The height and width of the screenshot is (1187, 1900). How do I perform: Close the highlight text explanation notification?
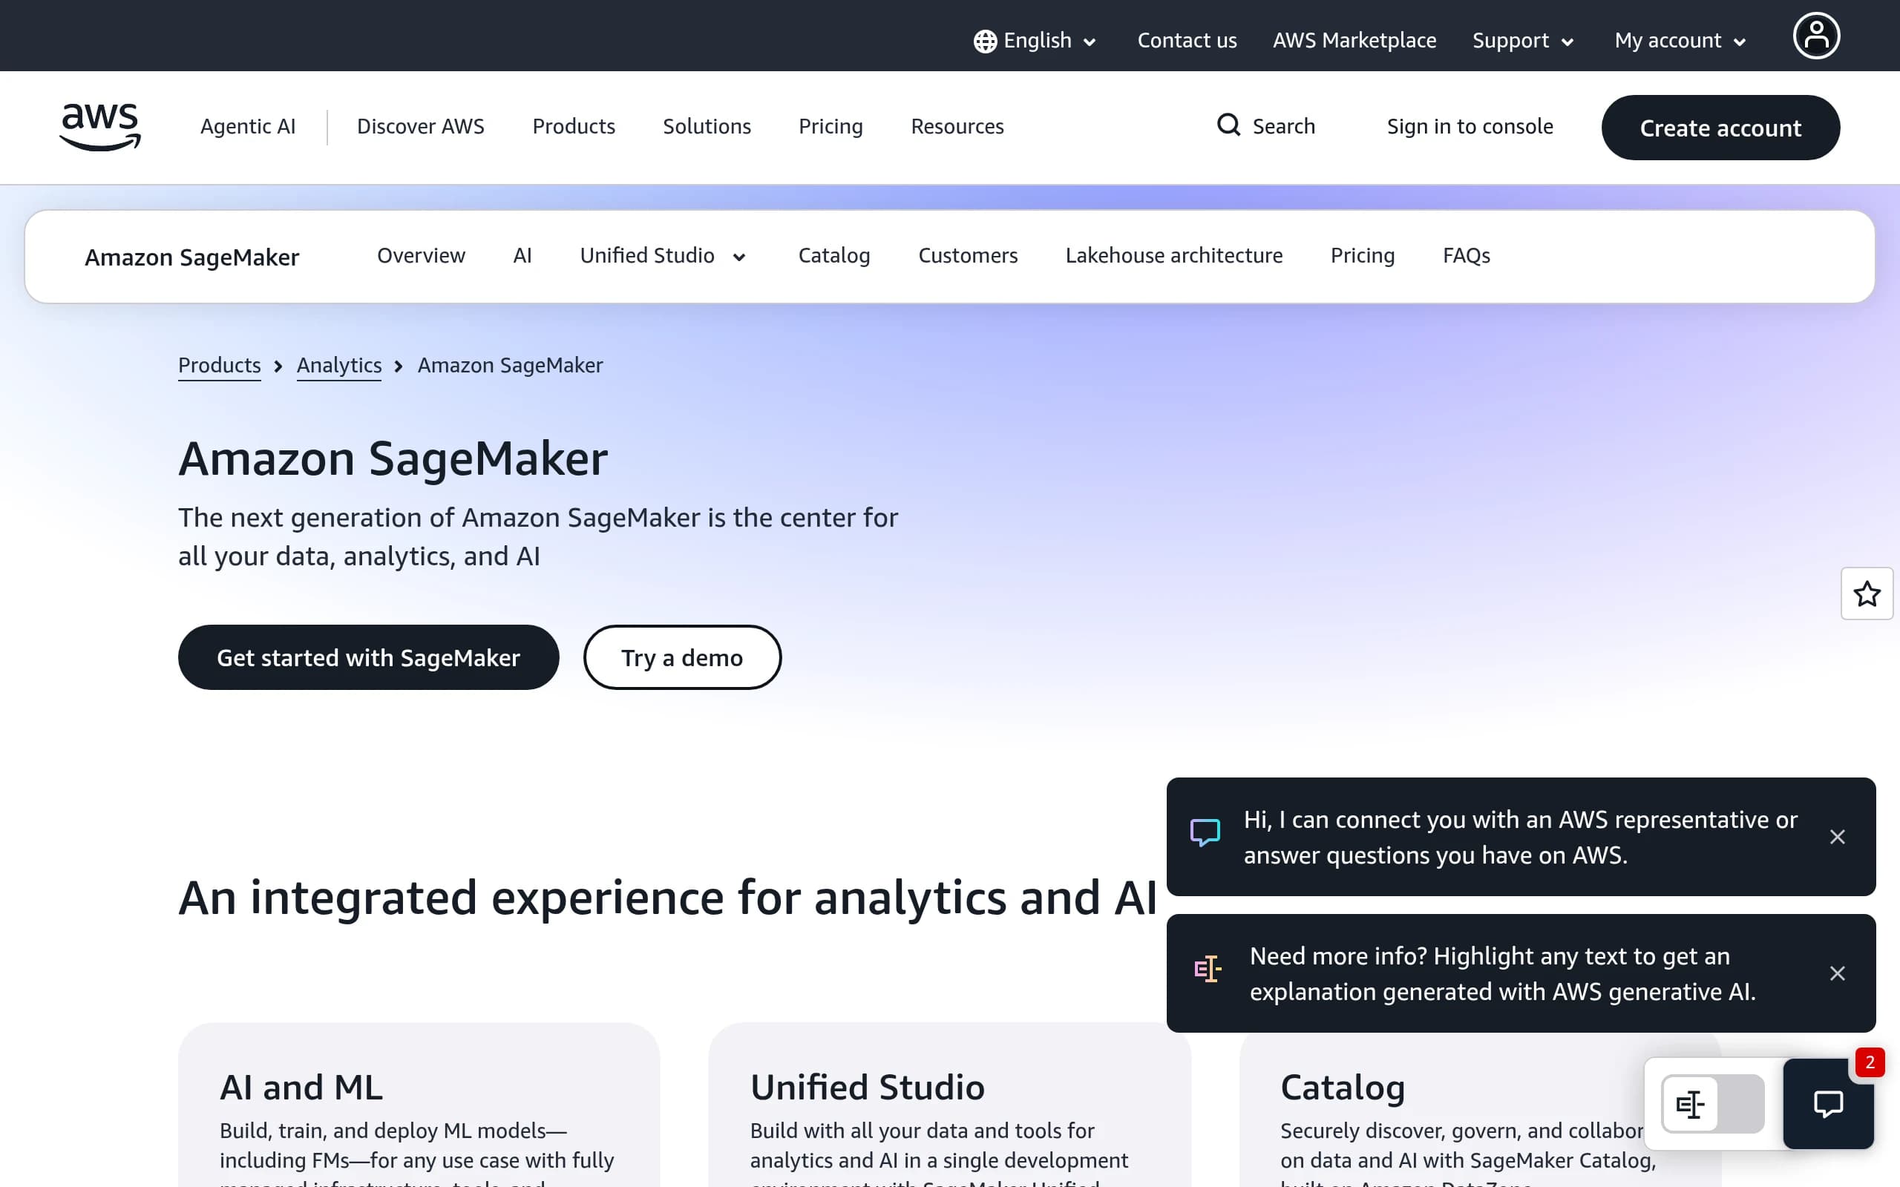point(1837,973)
